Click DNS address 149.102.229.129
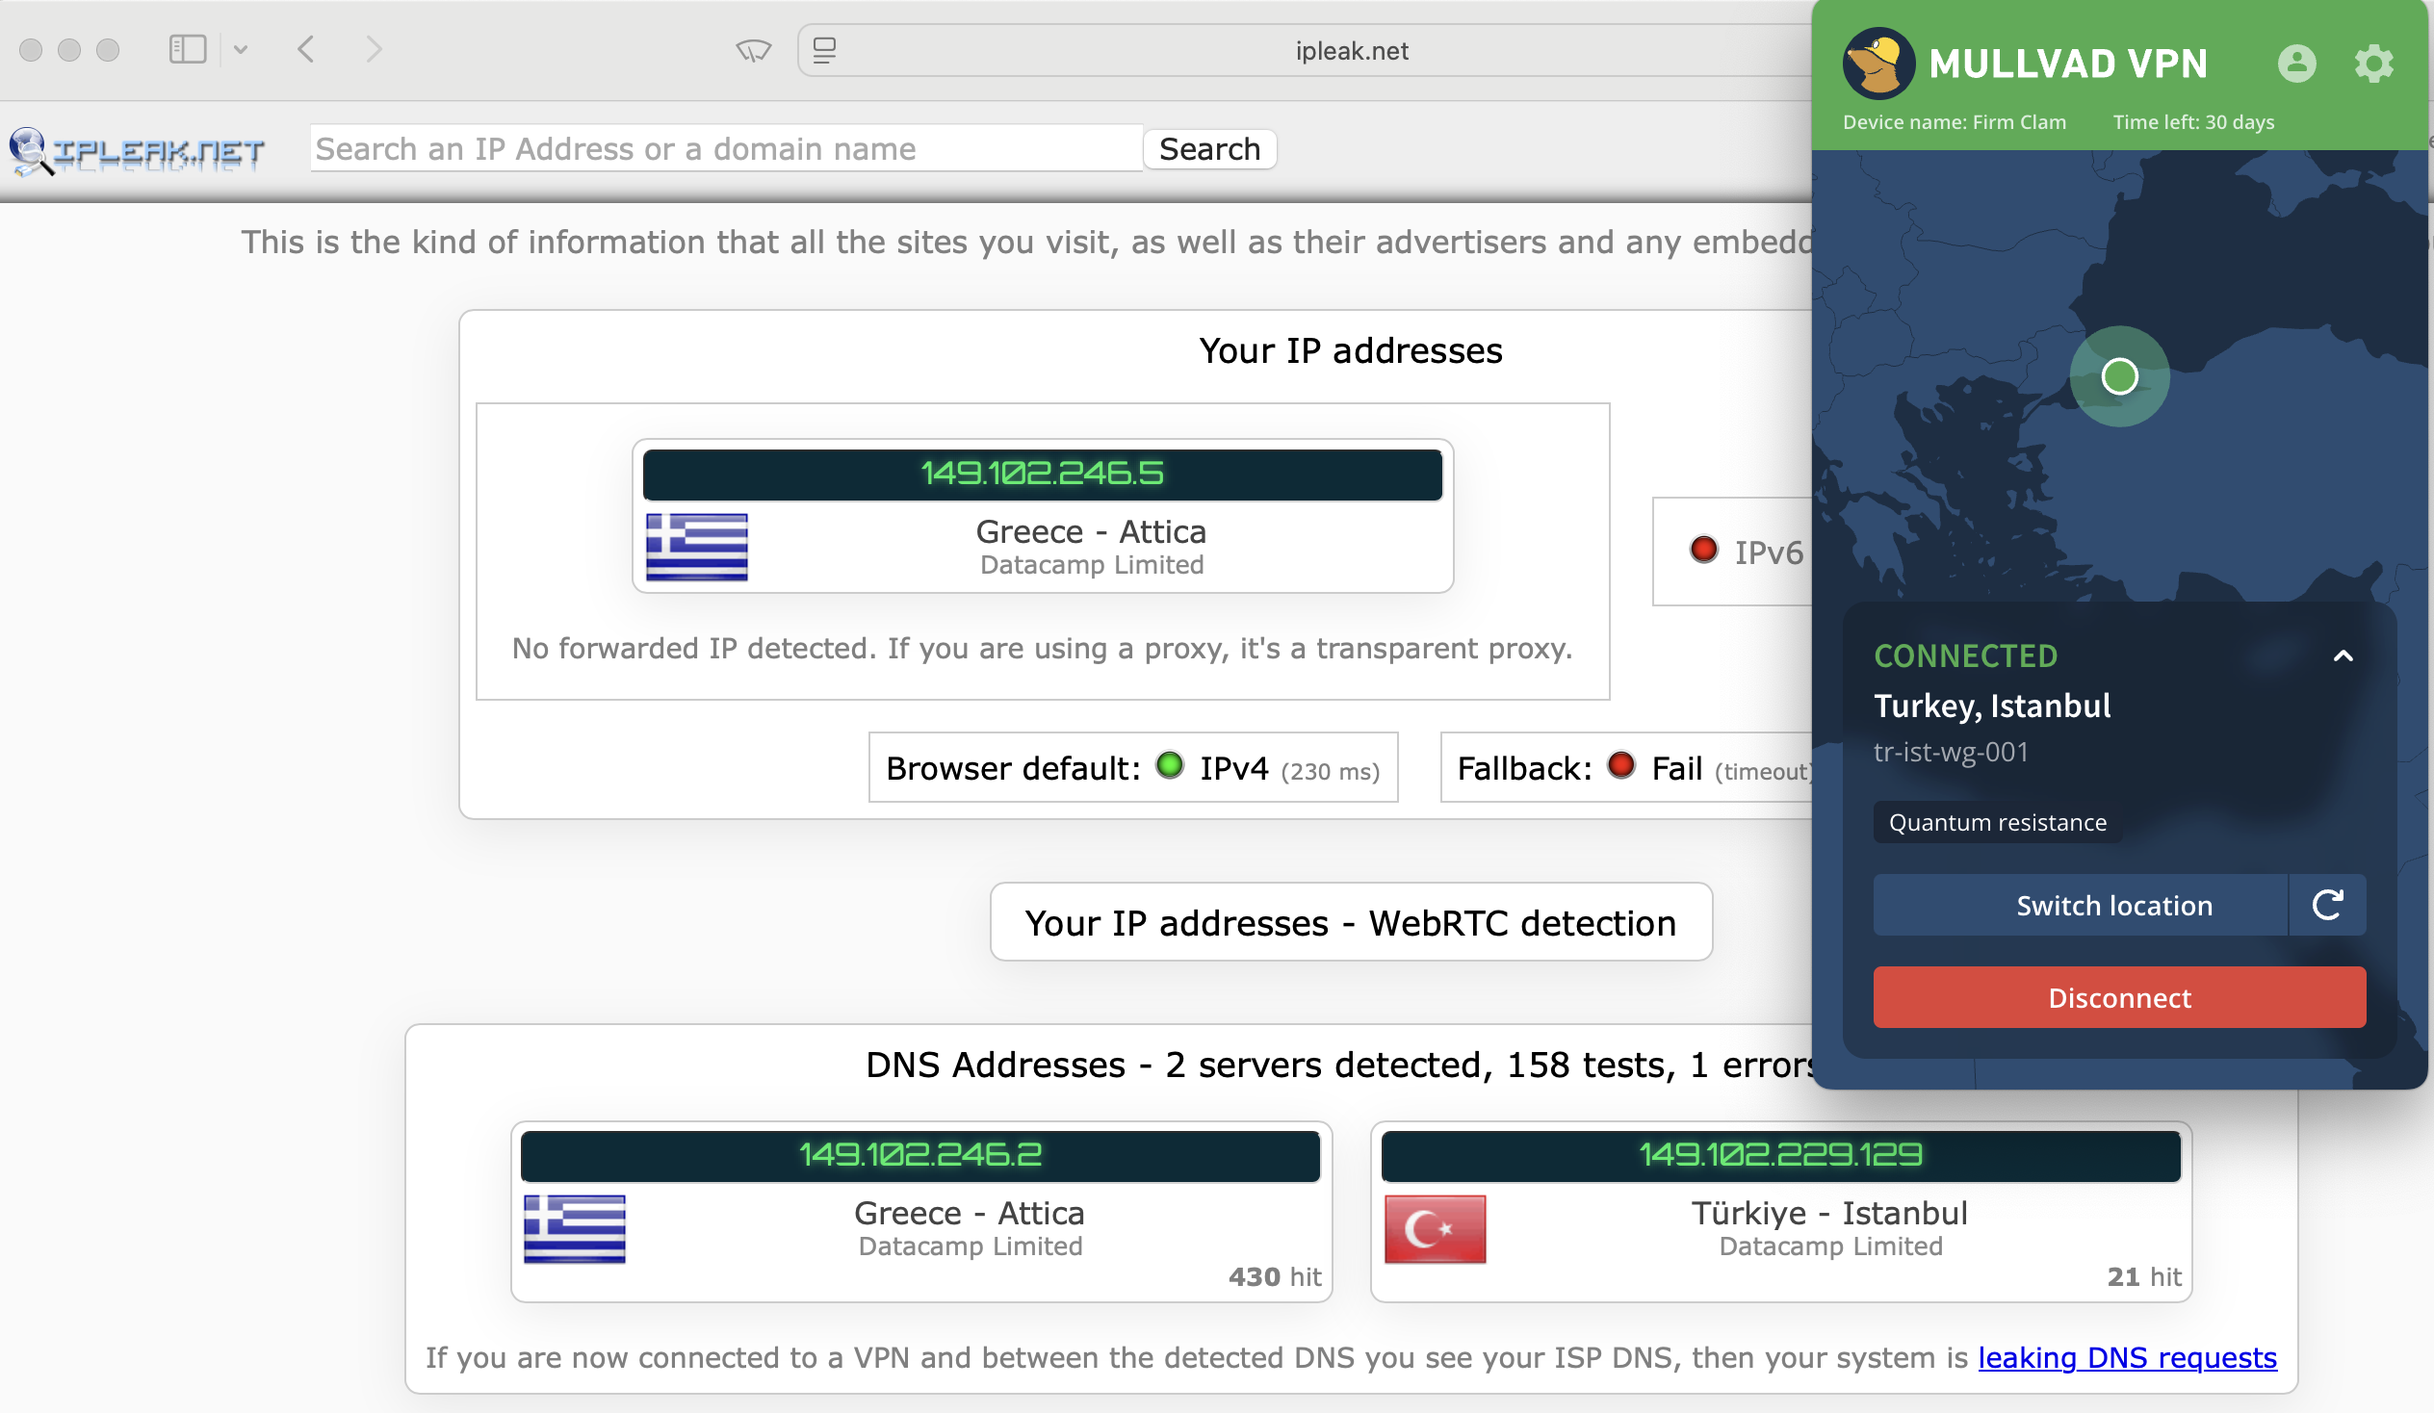 [x=1780, y=1155]
